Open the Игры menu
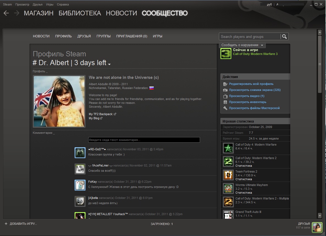 pyautogui.click(x=50, y=4)
